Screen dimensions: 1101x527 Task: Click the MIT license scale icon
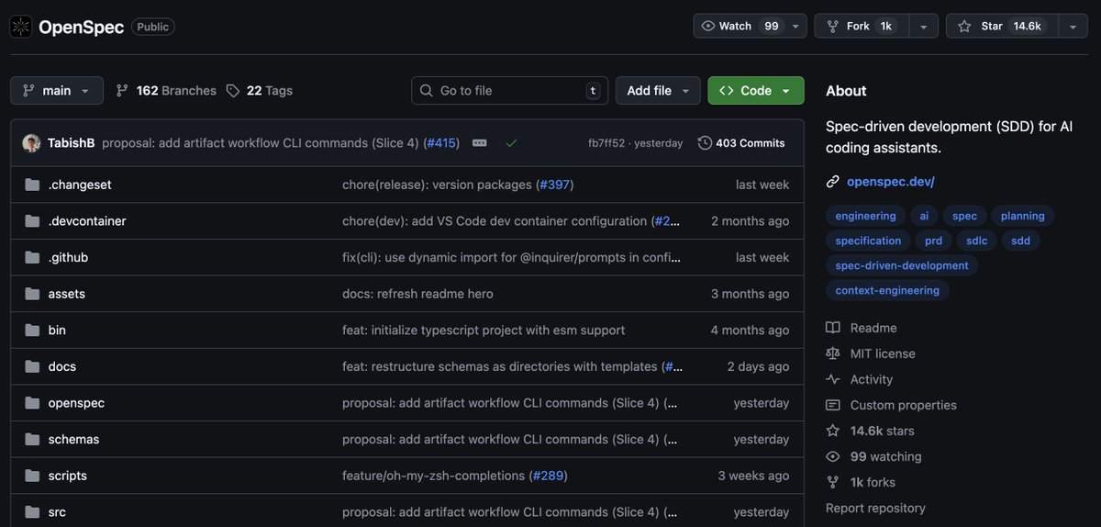point(833,353)
